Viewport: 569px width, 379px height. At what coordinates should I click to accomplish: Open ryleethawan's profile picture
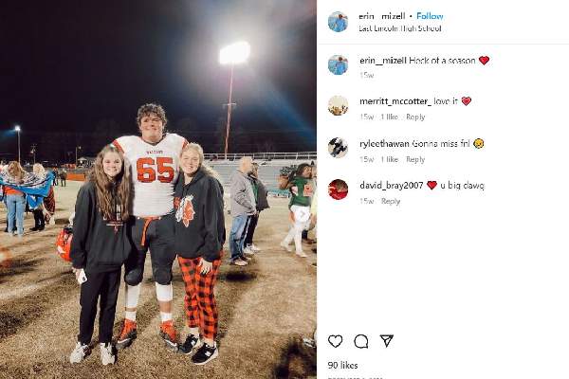click(x=338, y=147)
